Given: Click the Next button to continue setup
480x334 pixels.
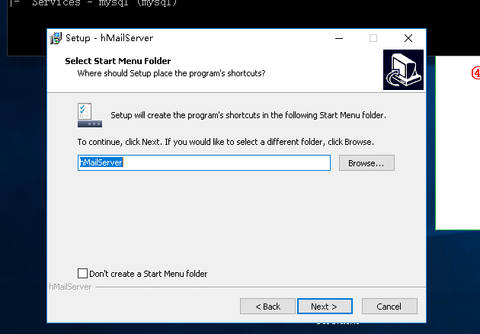Looking at the screenshot, I should click(x=325, y=306).
